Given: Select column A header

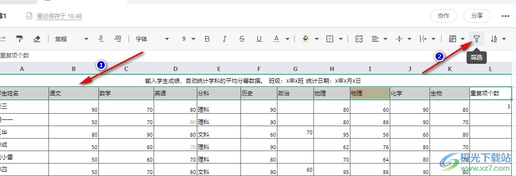Looking at the screenshot, I should point(22,69).
